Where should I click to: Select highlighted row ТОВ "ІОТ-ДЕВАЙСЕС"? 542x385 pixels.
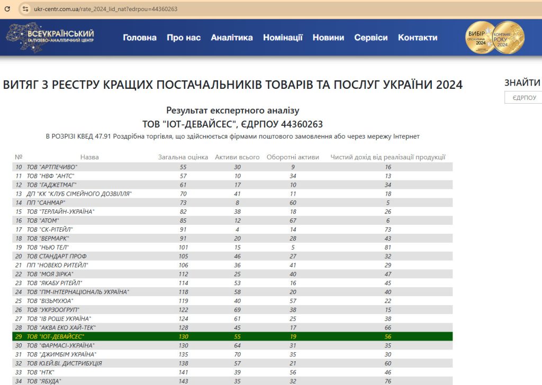(232, 337)
